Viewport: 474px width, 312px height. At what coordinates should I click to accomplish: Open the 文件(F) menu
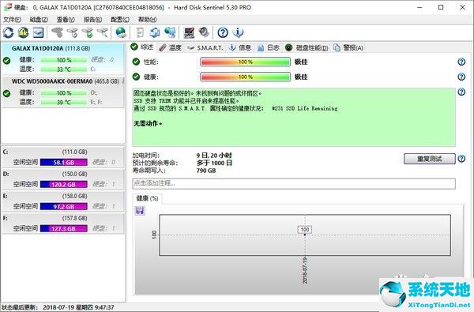click(x=12, y=19)
